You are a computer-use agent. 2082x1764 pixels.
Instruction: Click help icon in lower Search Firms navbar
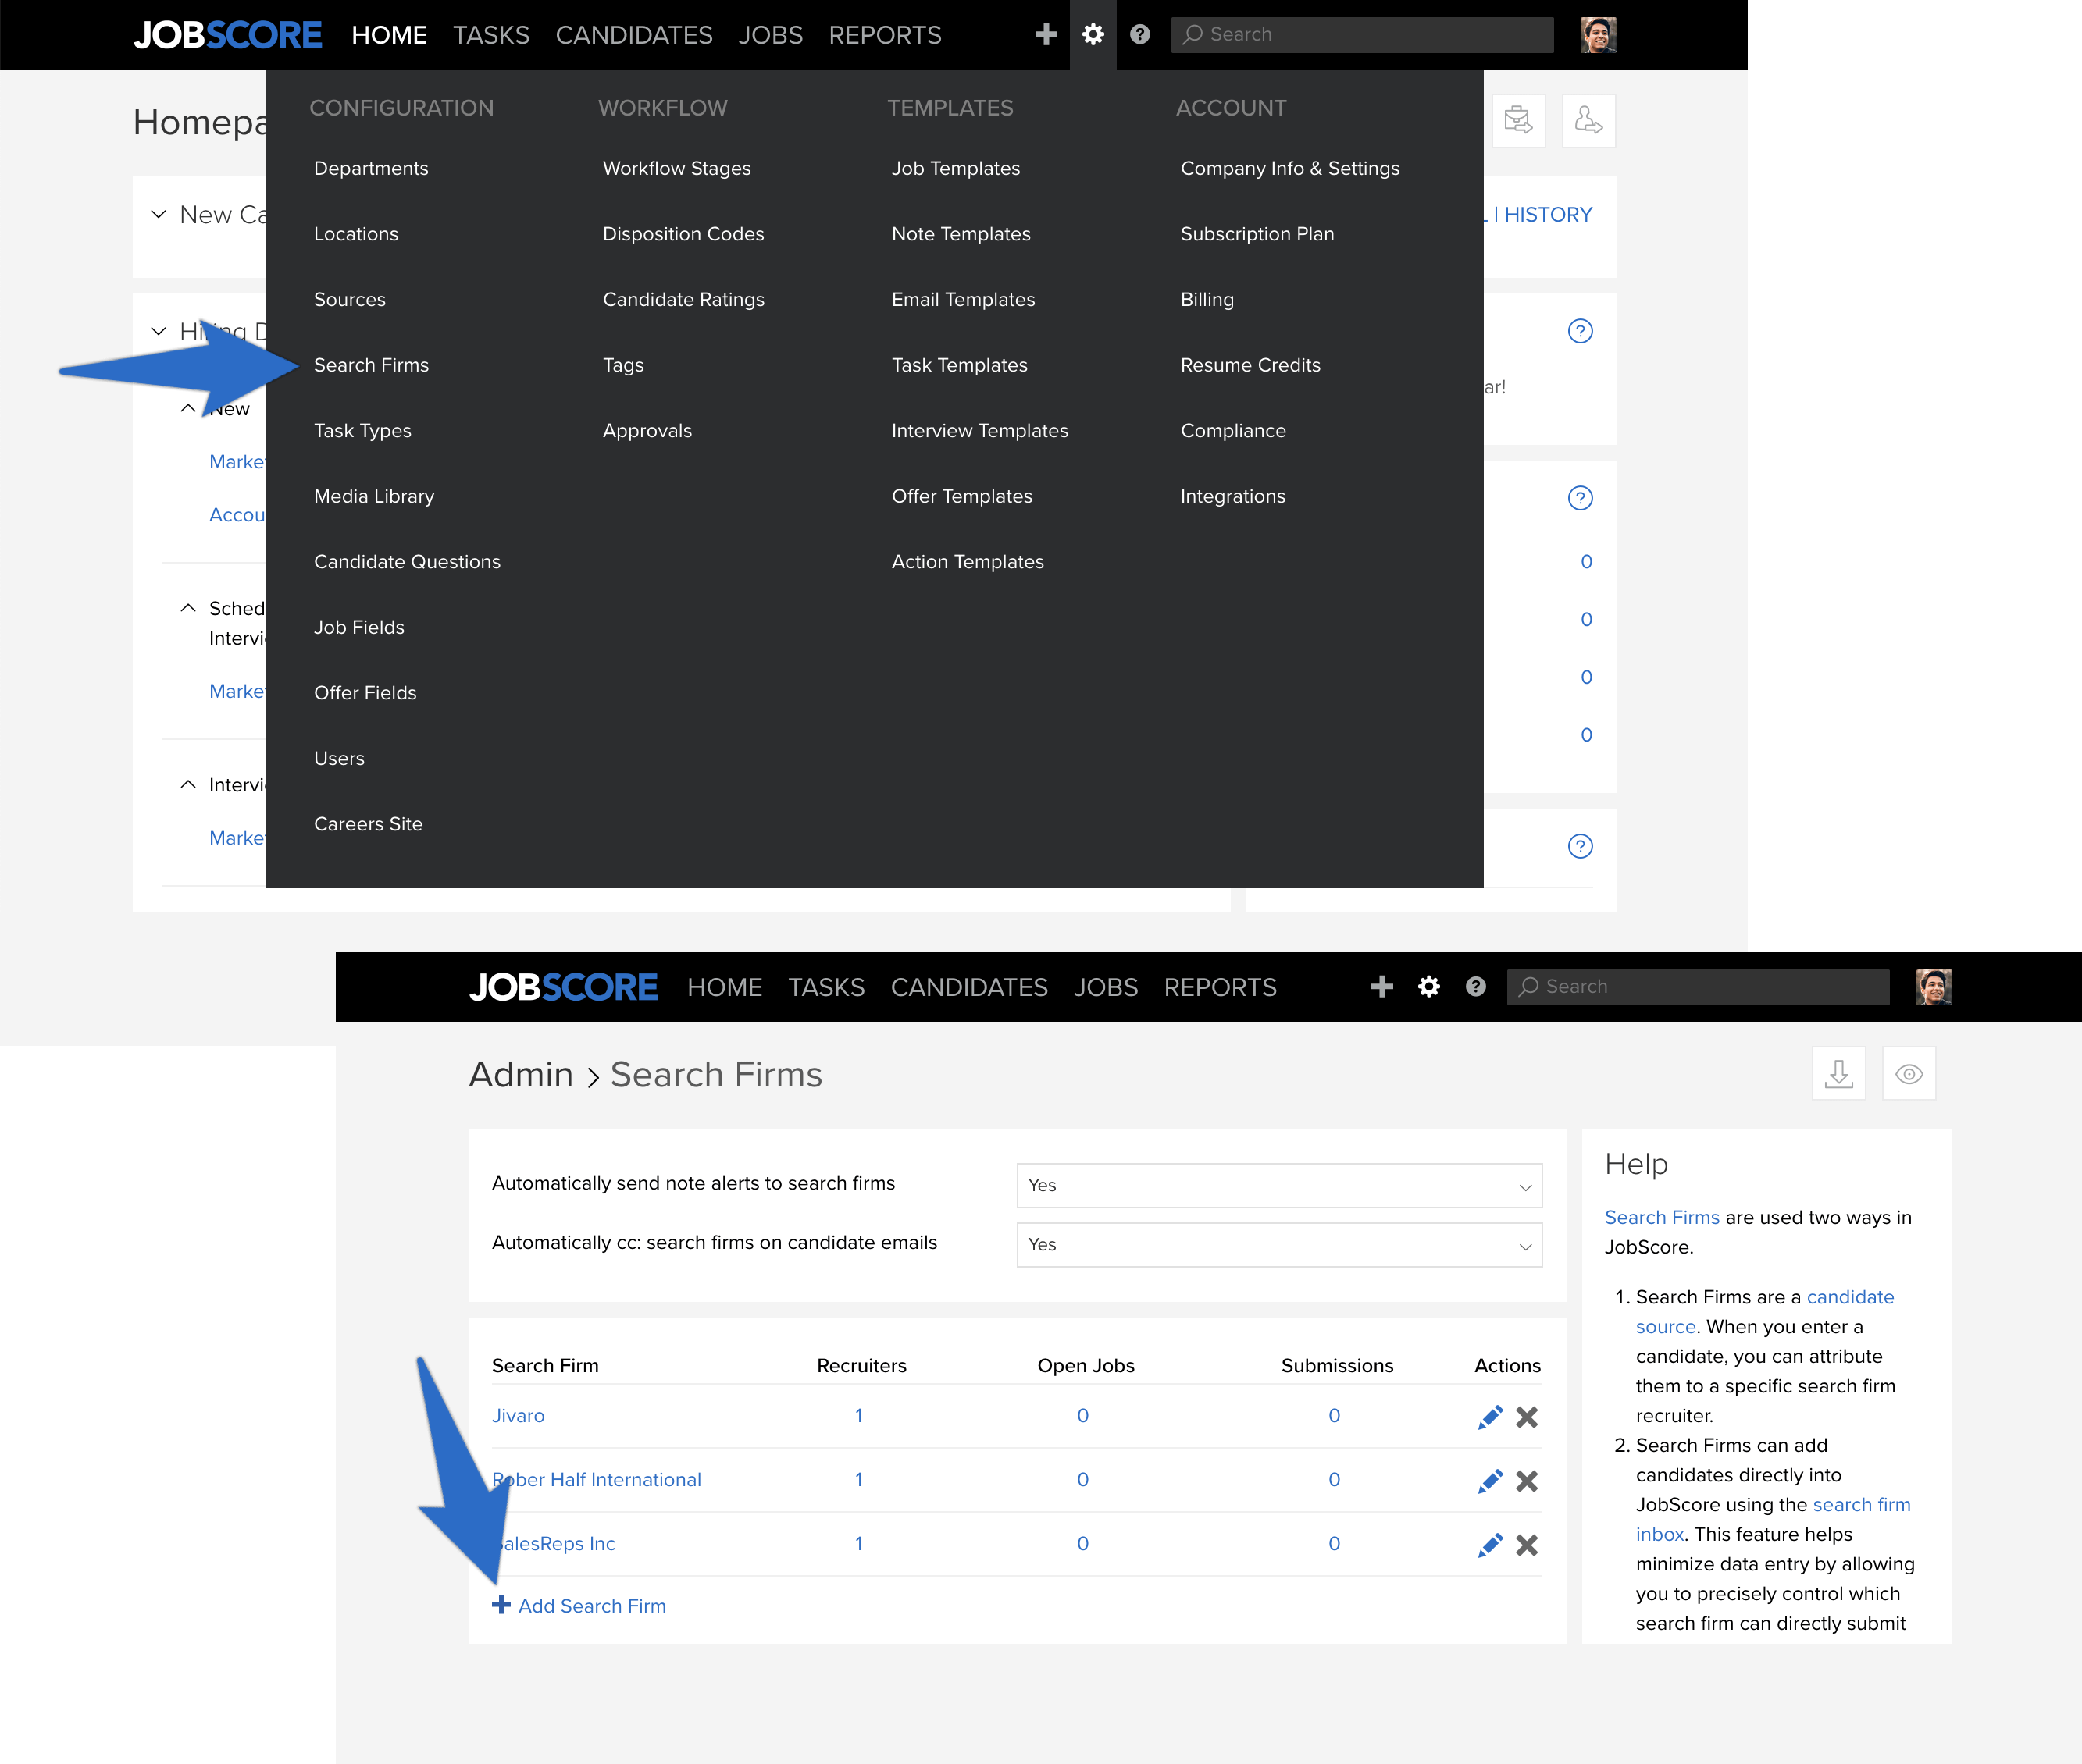point(1476,987)
